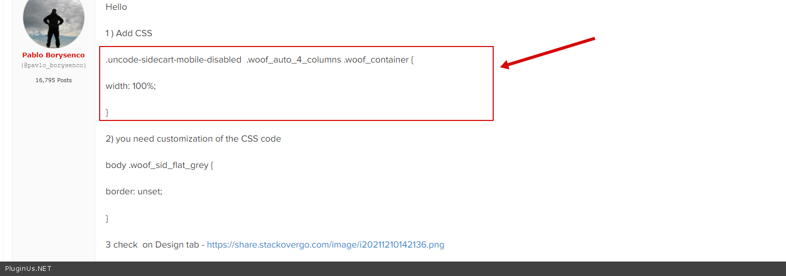Open the share.stackovergo.com image link
This screenshot has height=276, width=786.
pos(325,244)
